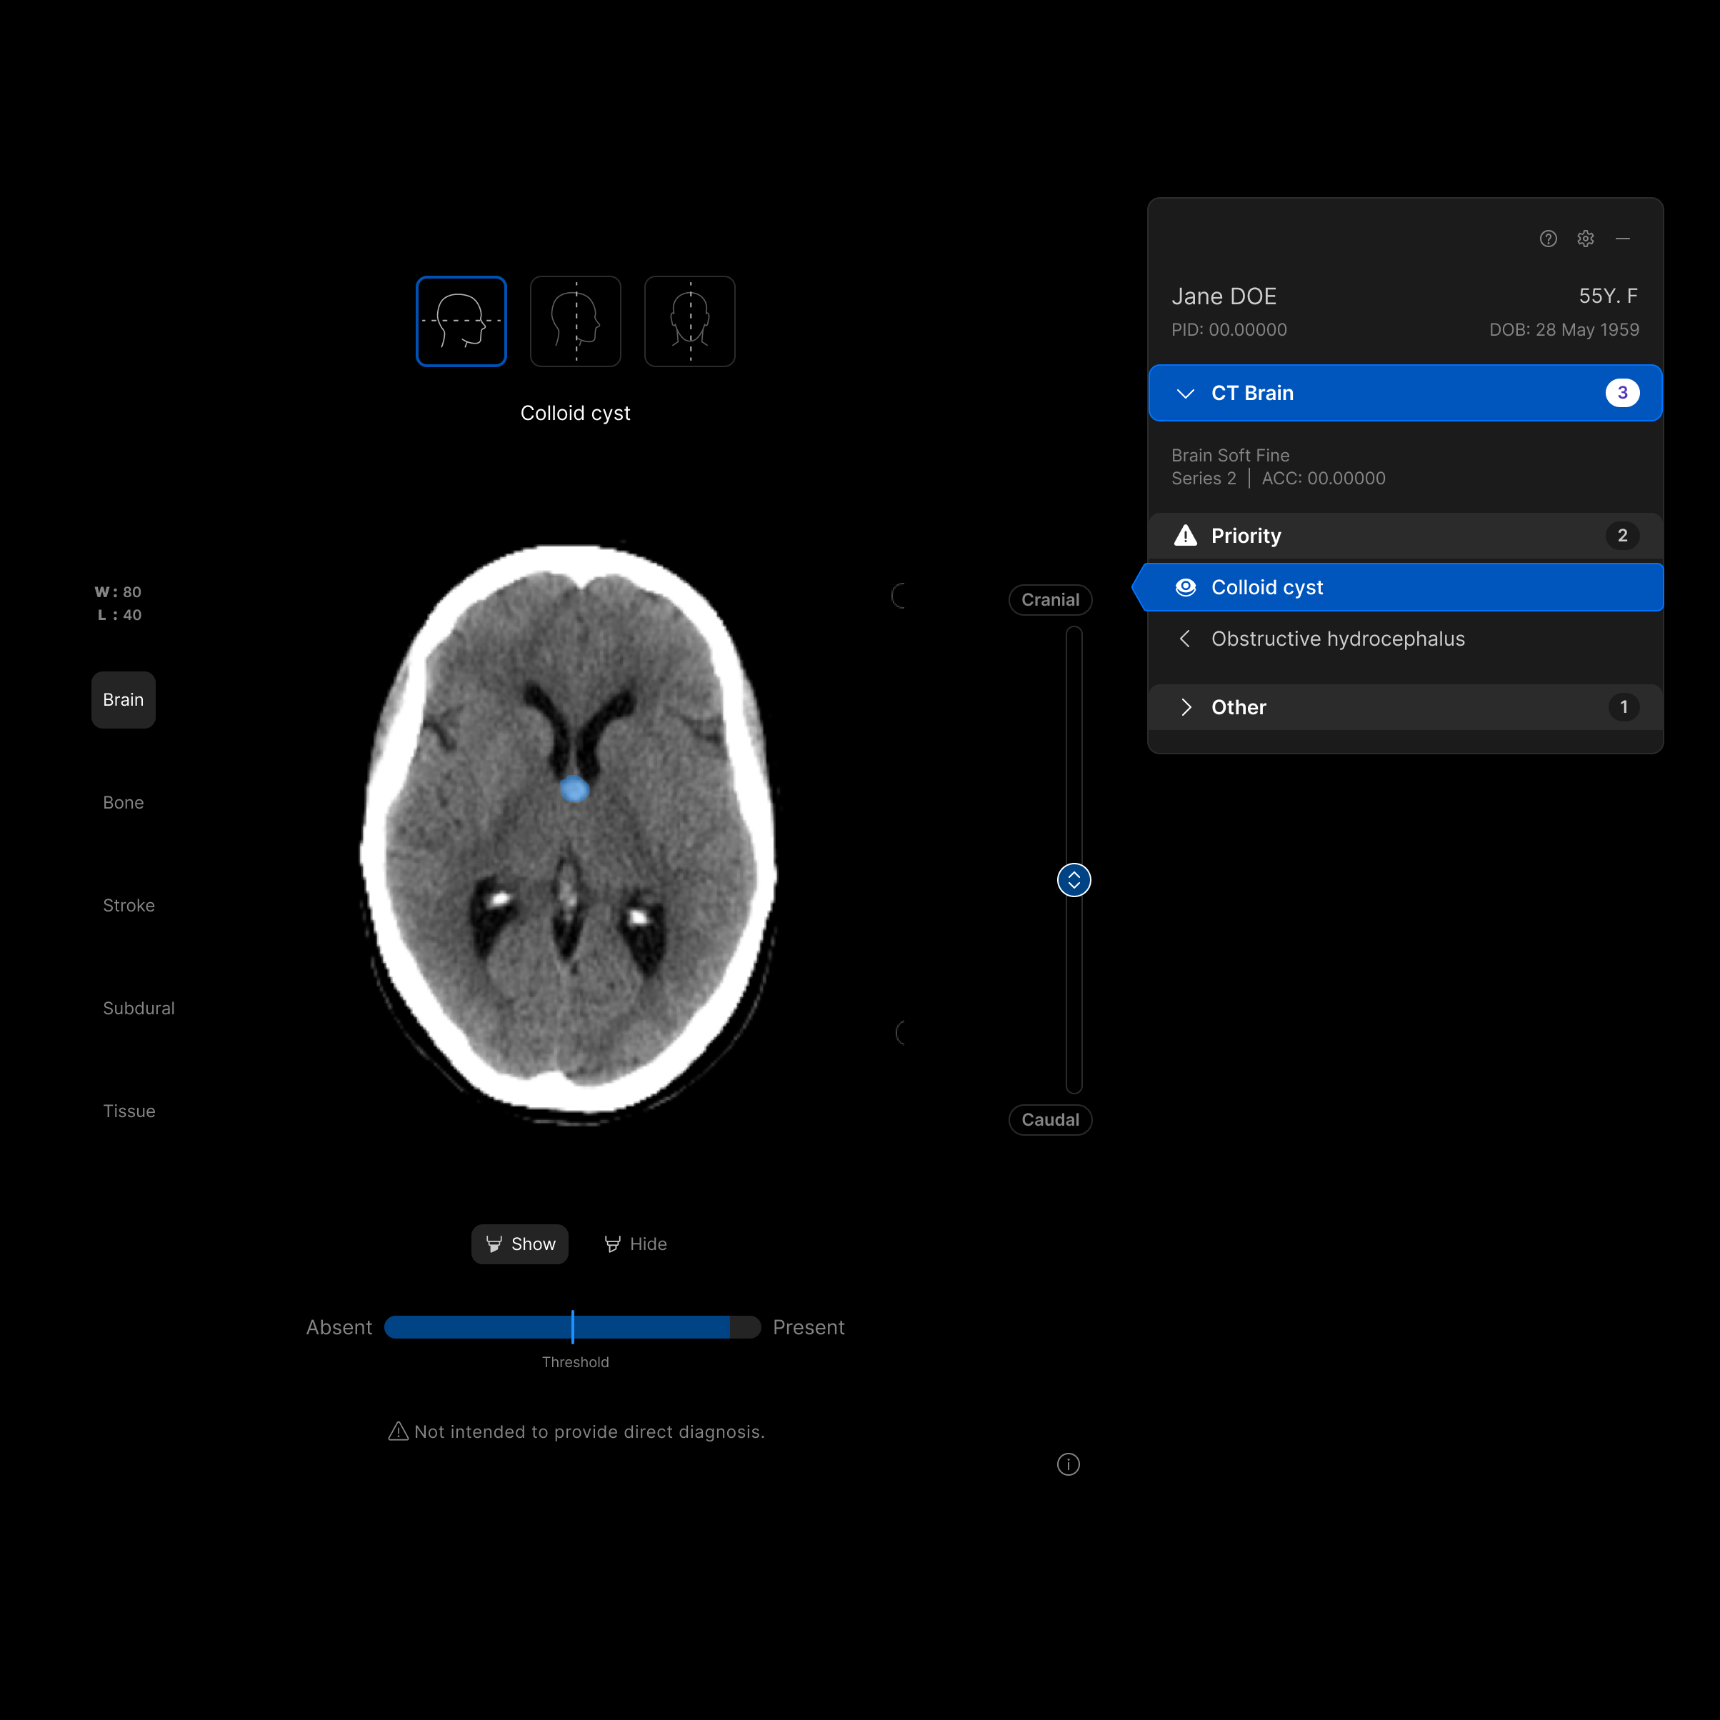1720x1720 pixels.
Task: Open the help question-mark icon
Action: pos(1548,239)
